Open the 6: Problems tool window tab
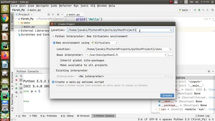This screenshot has height=121, width=215. pyautogui.click(x=49, y=116)
